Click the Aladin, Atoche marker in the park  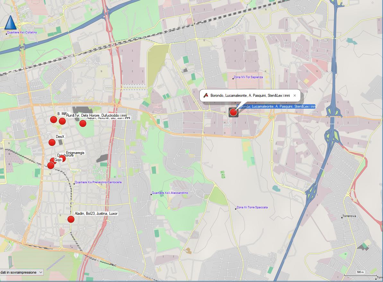click(83, 123)
